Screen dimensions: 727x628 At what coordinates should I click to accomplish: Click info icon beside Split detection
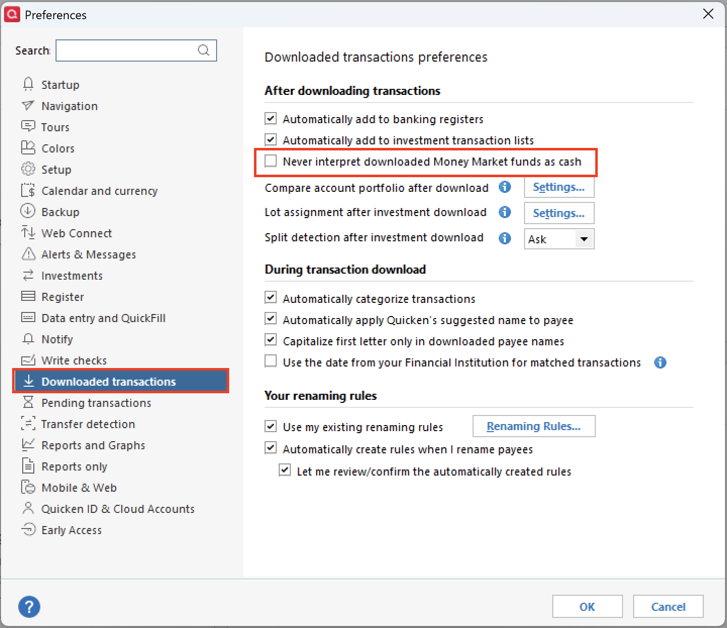tap(505, 238)
